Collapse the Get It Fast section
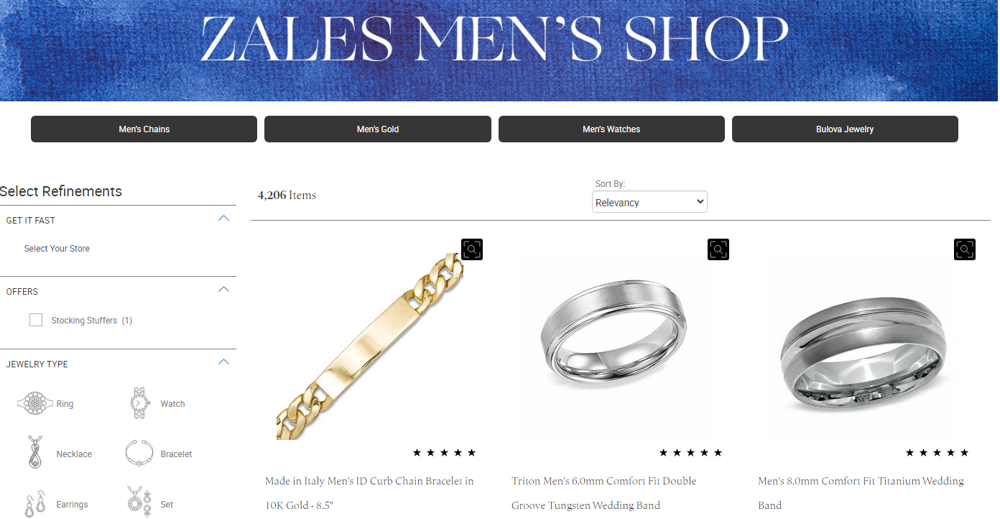The image size is (1000, 519). point(224,219)
